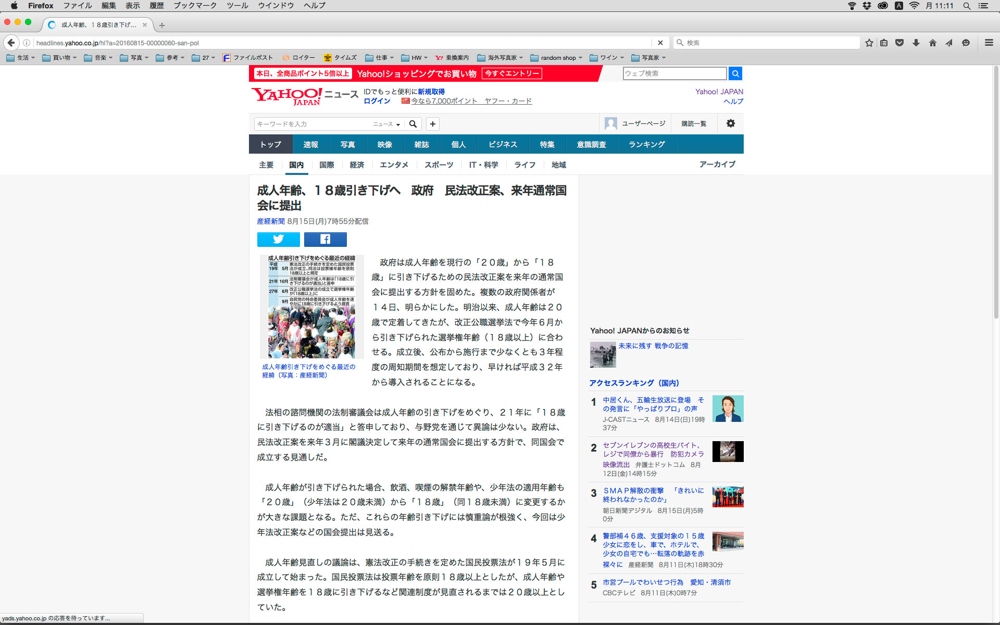
Task: Click the keyword search magnifier icon
Action: click(413, 124)
